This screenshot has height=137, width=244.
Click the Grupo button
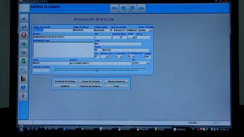coord(116,86)
